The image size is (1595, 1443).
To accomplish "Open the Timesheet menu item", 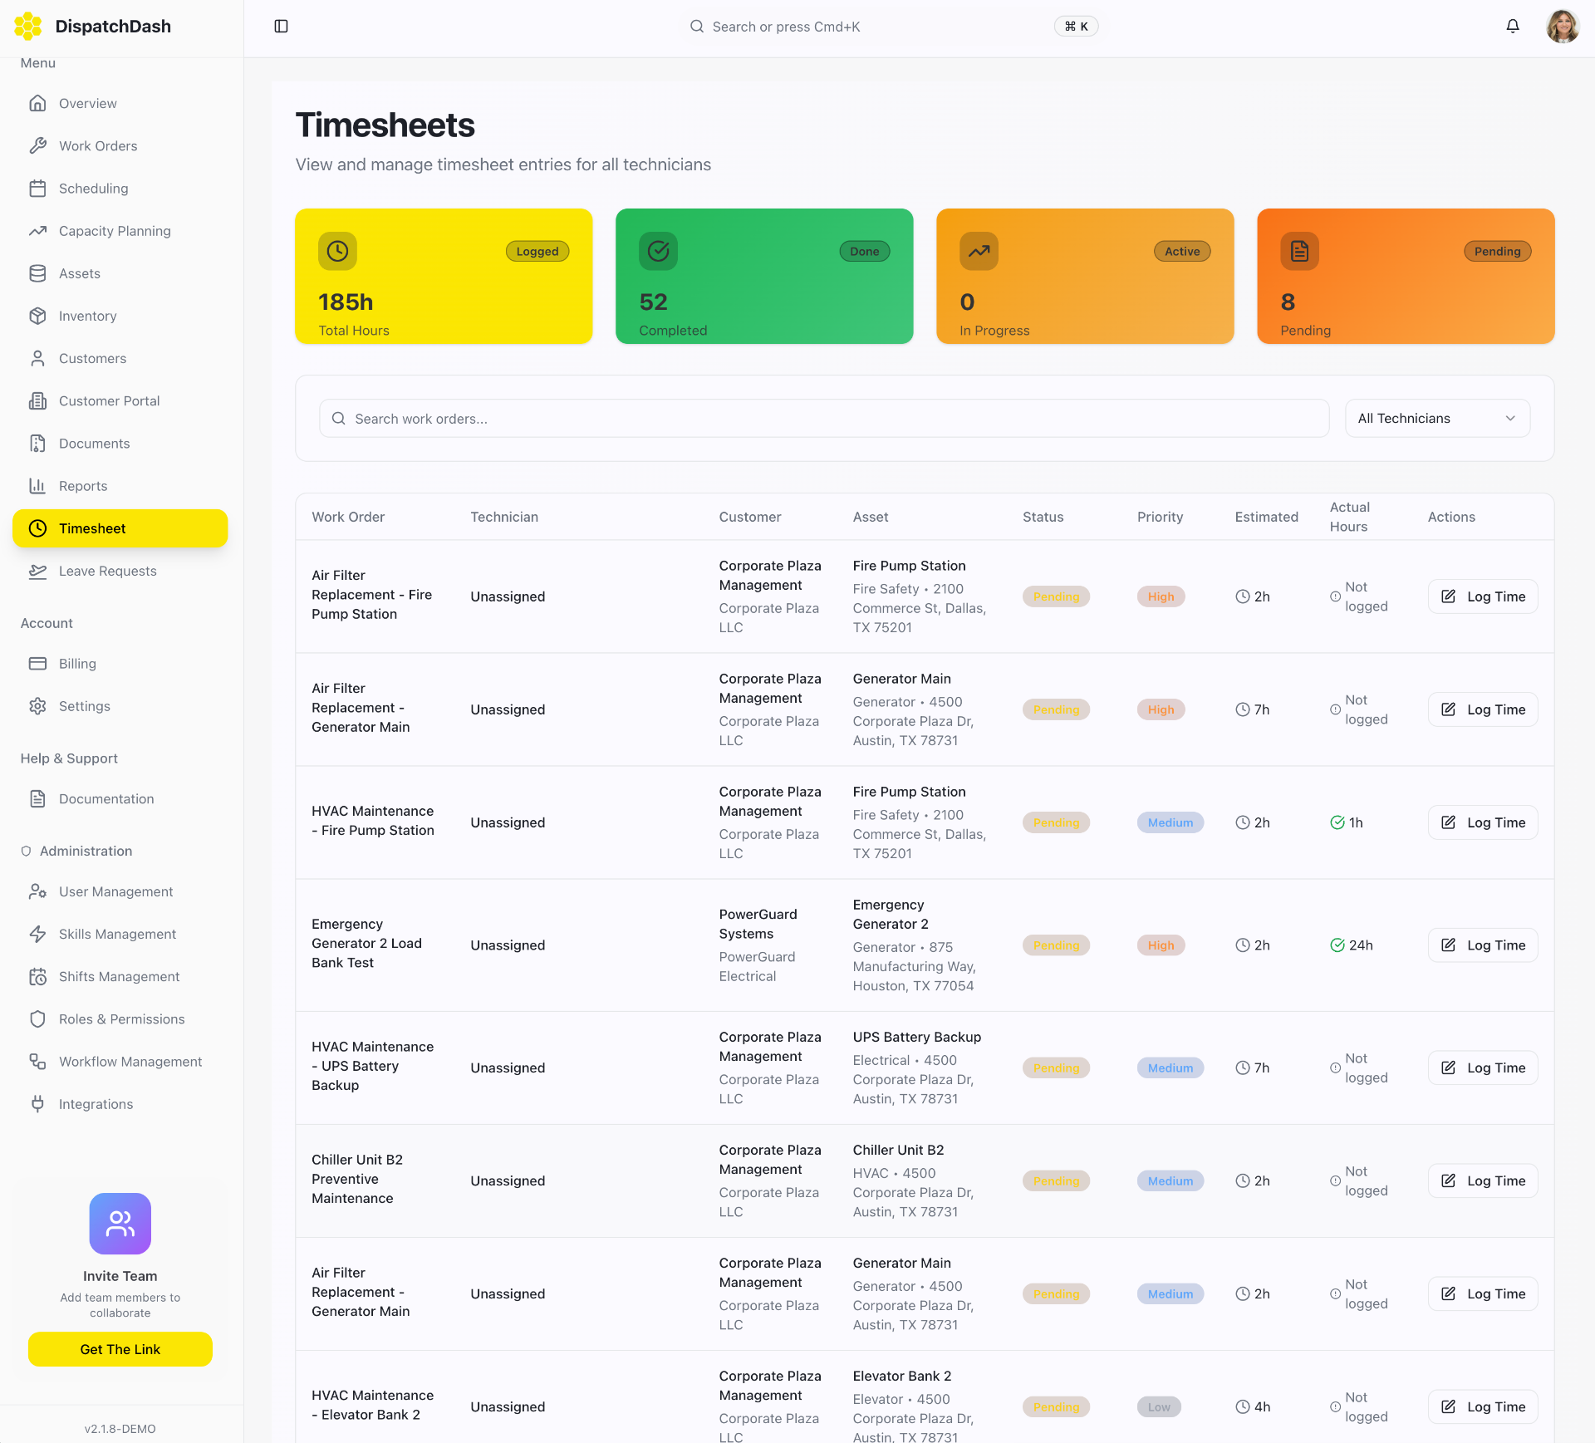I will pos(120,528).
